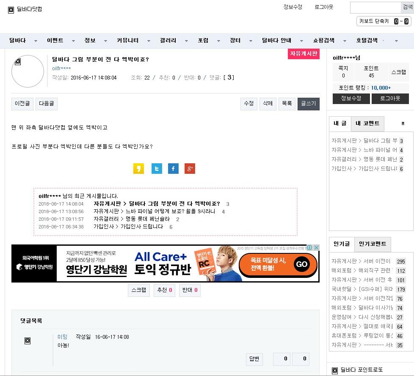The width and height of the screenshot is (414, 376).
Task: Share the post on Facebook
Action: (173, 169)
